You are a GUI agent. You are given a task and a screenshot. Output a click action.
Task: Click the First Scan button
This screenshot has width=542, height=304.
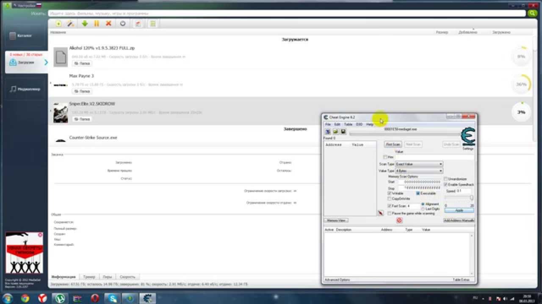pos(393,144)
